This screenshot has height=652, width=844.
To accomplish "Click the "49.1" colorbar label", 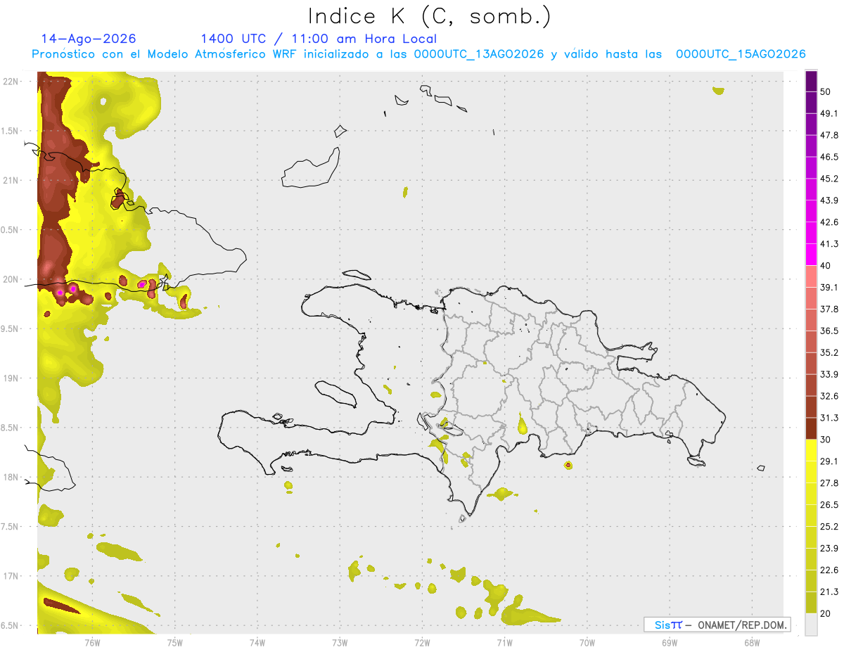I will 829,113.
